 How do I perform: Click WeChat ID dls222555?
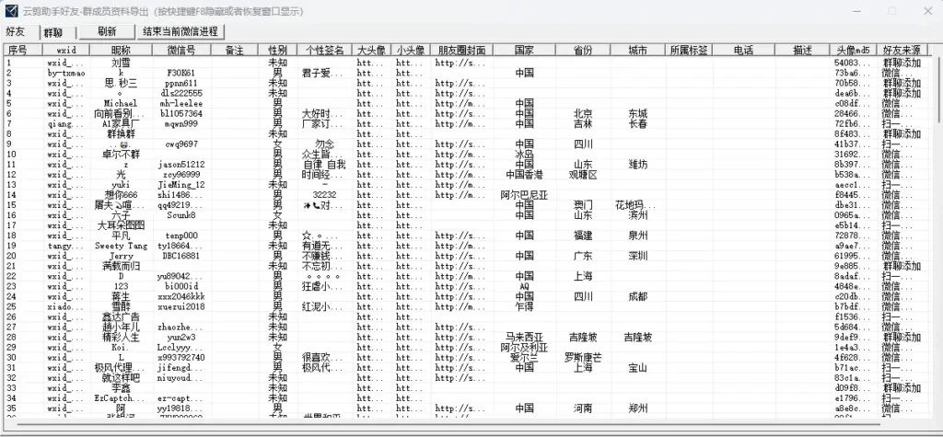[x=181, y=93]
